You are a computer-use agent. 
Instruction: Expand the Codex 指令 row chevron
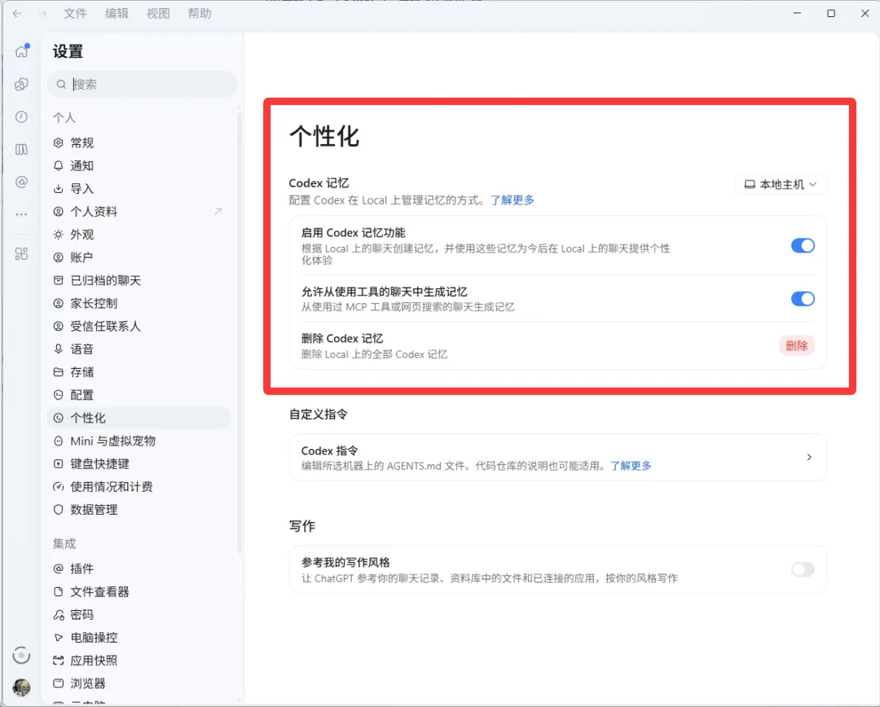coord(809,457)
